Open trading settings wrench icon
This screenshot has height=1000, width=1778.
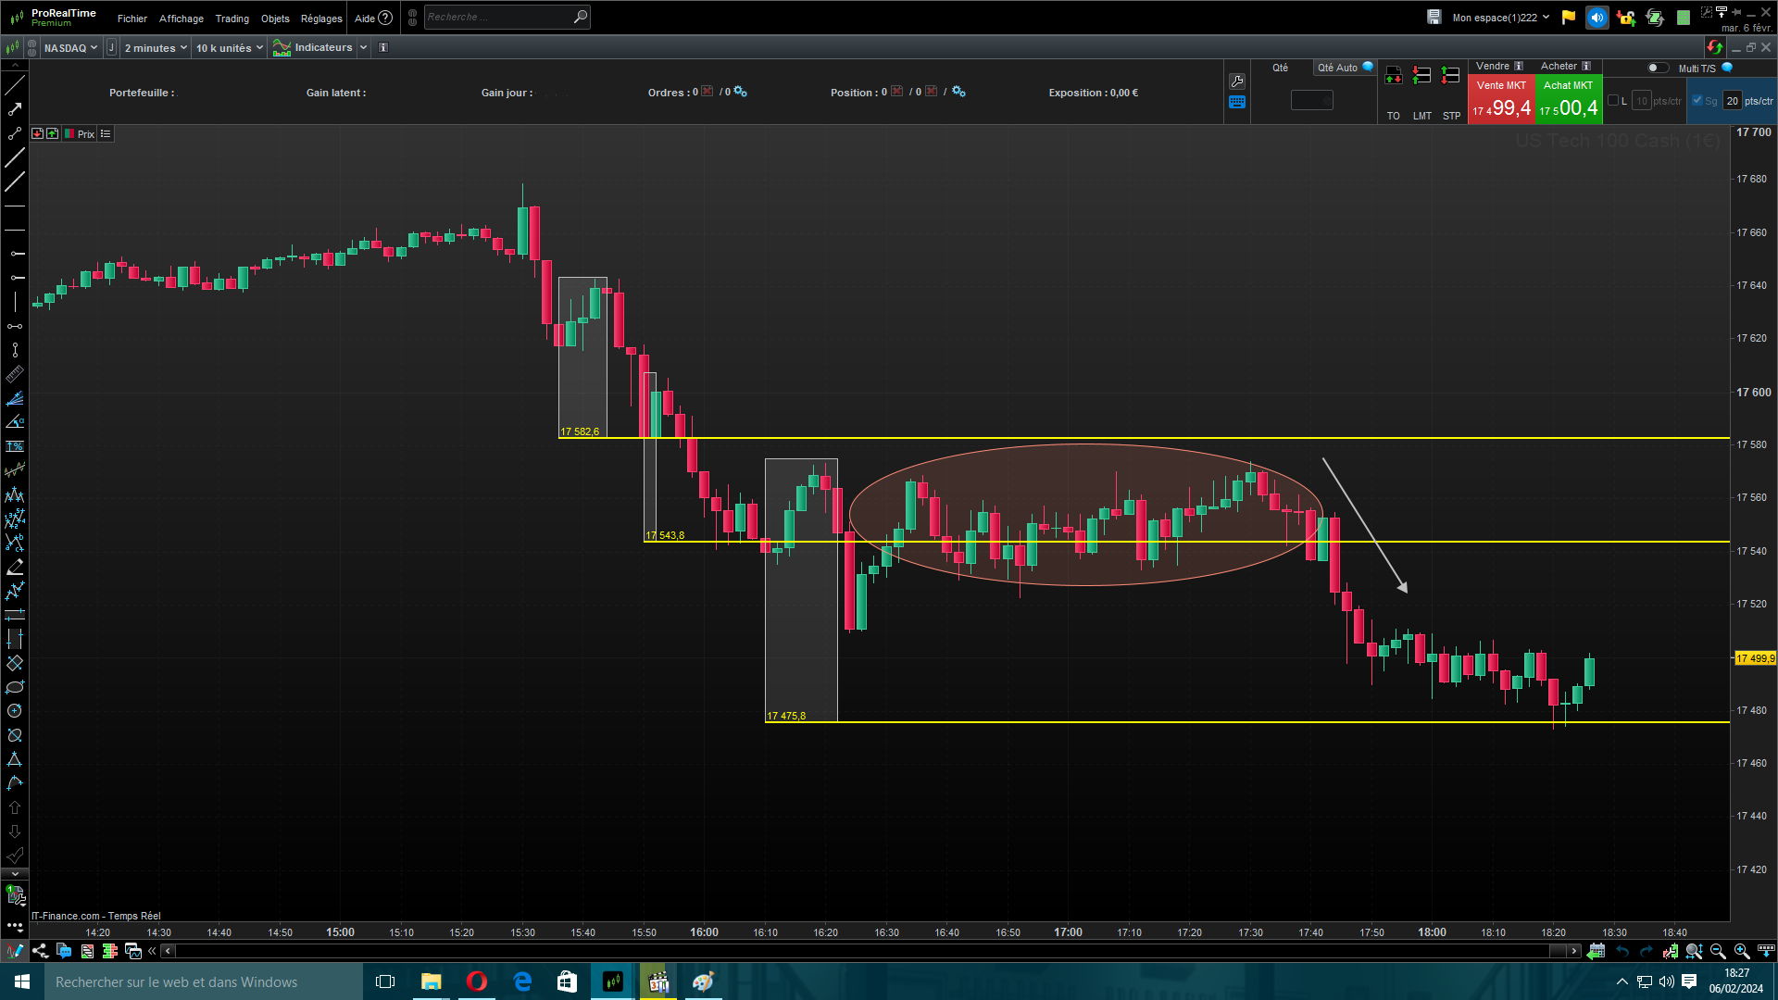pyautogui.click(x=1237, y=81)
